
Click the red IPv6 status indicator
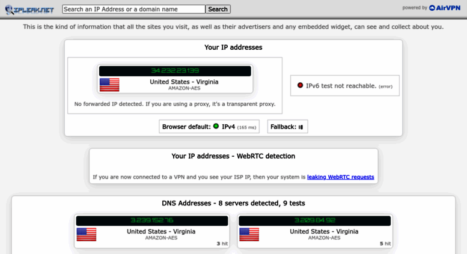click(x=300, y=85)
